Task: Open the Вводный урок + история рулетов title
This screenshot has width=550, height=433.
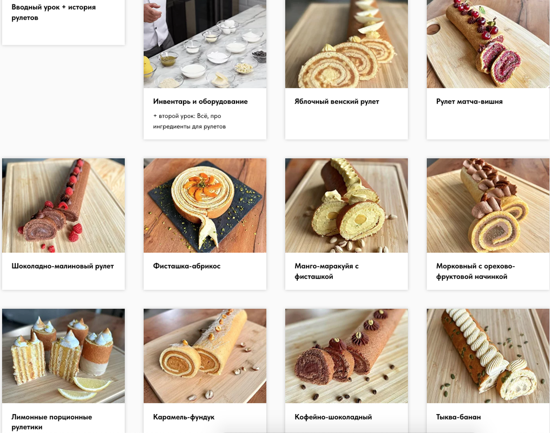Action: click(54, 12)
